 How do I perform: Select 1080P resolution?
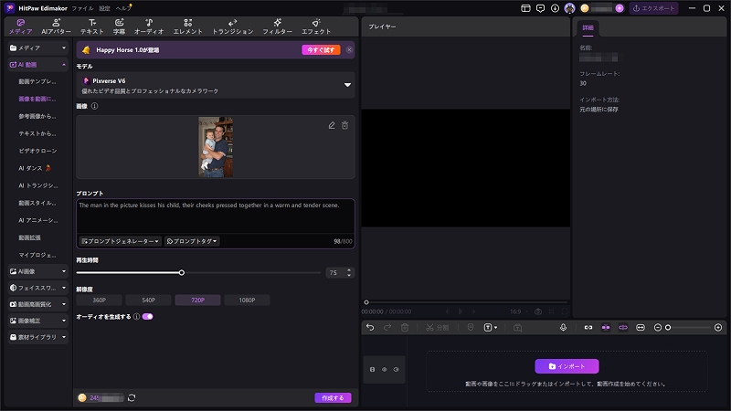pyautogui.click(x=247, y=300)
